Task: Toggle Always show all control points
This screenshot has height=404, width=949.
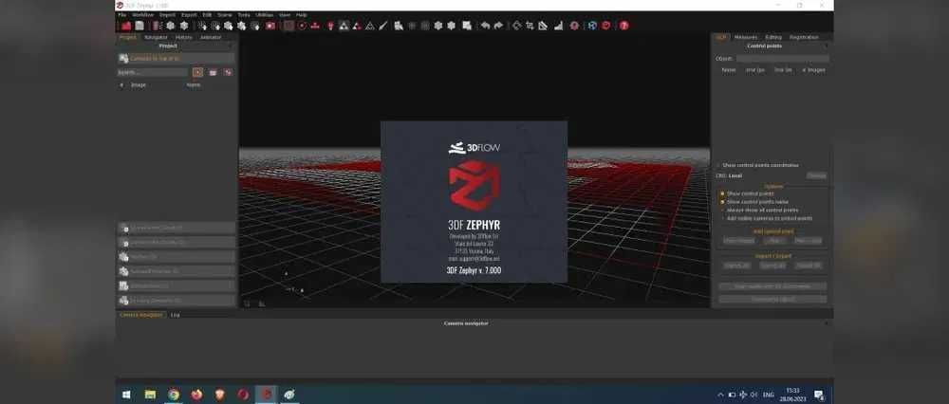Action: point(722,210)
